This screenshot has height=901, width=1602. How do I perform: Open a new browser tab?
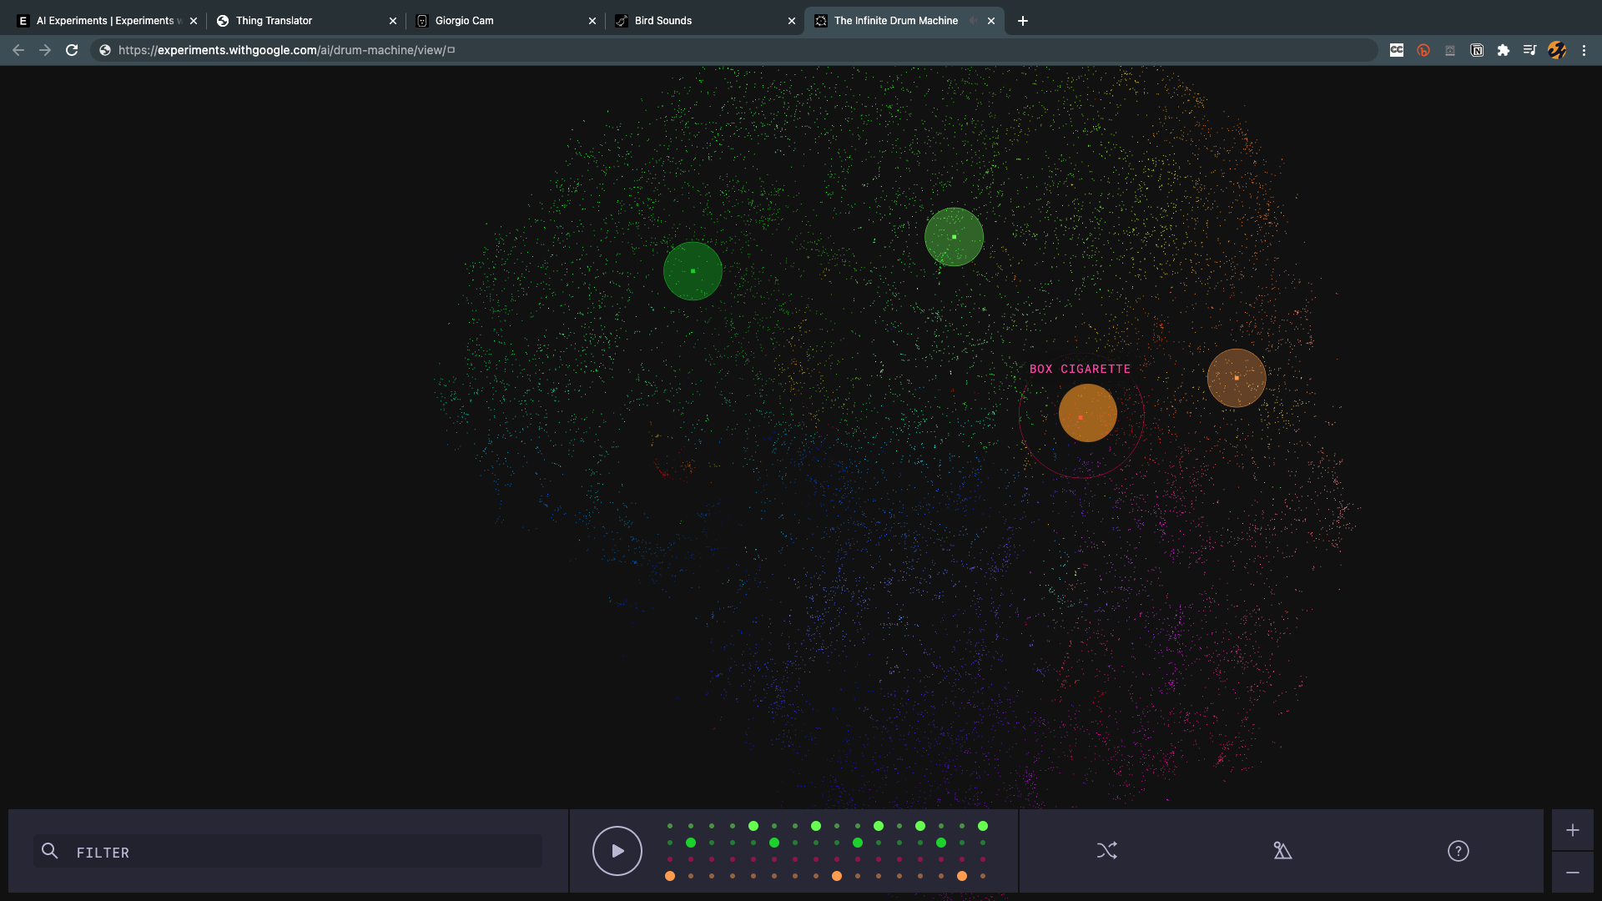pyautogui.click(x=1023, y=21)
